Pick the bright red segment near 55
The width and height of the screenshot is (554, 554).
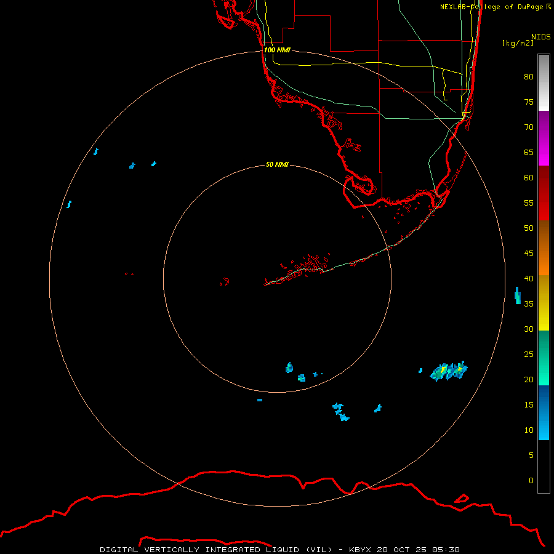(544, 208)
